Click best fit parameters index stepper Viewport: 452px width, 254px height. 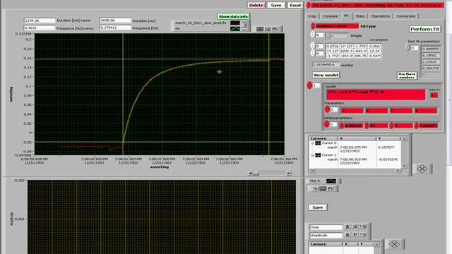pos(408,47)
